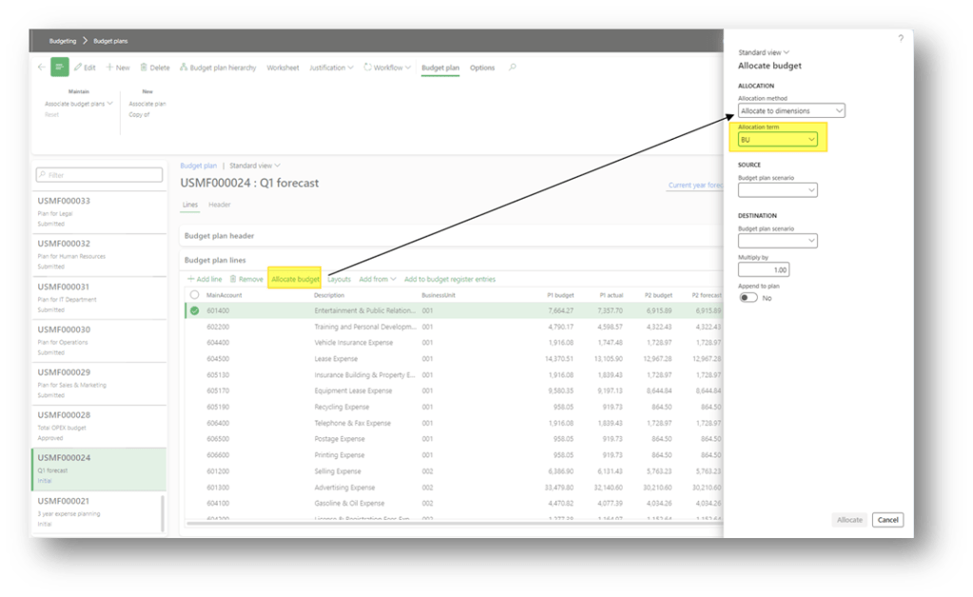The height and width of the screenshot is (597, 973).
Task: Click the Edit pencil icon
Action: coord(79,67)
